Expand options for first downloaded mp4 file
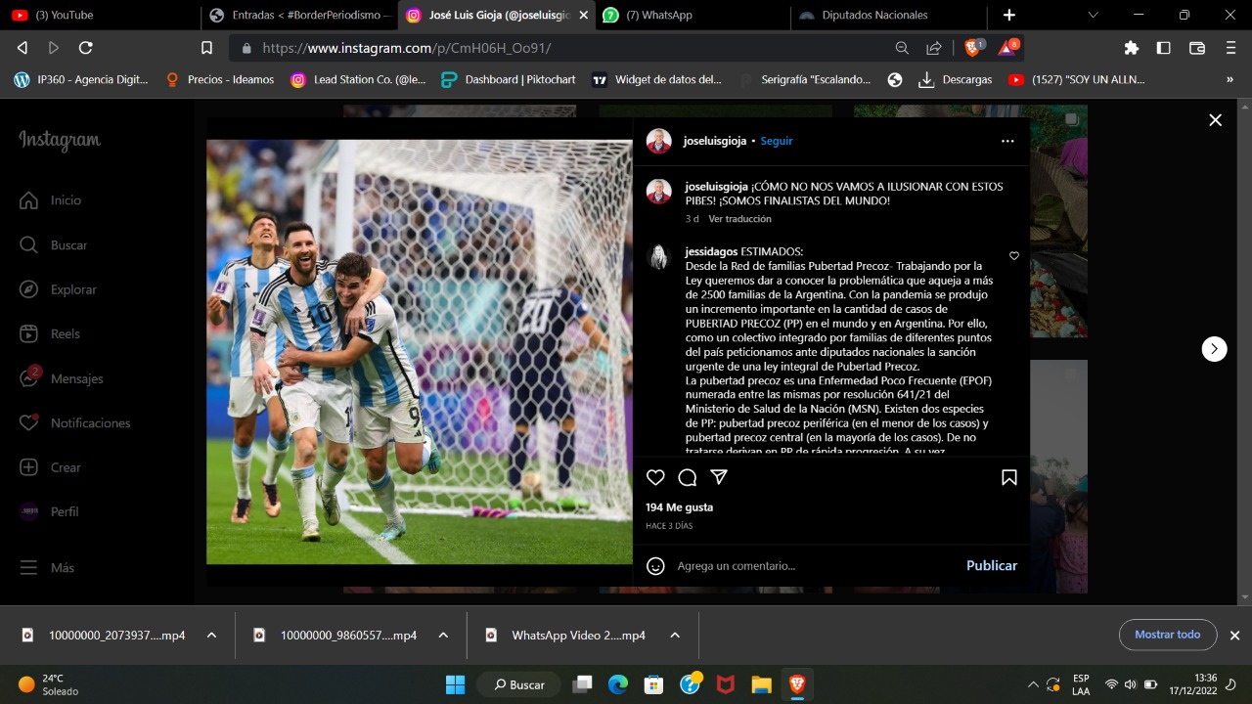Image resolution: width=1252 pixels, height=704 pixels. tap(211, 636)
